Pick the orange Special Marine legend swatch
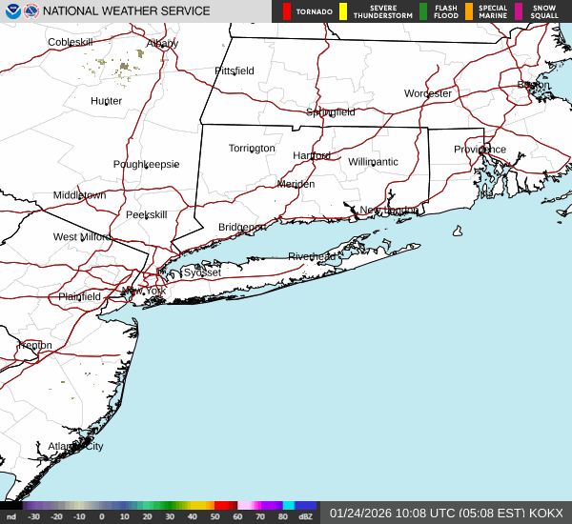The width and height of the screenshot is (572, 524). 469,11
